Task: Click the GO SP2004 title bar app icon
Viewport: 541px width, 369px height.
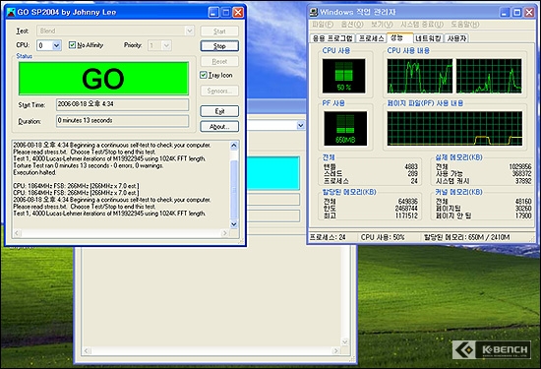Action: 12,12
